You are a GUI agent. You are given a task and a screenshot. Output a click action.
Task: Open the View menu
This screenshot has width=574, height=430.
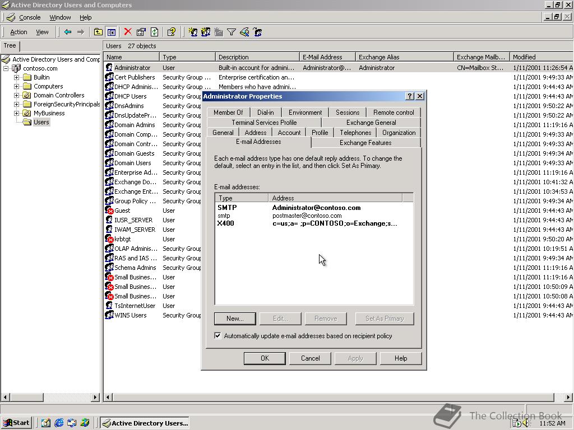point(42,32)
